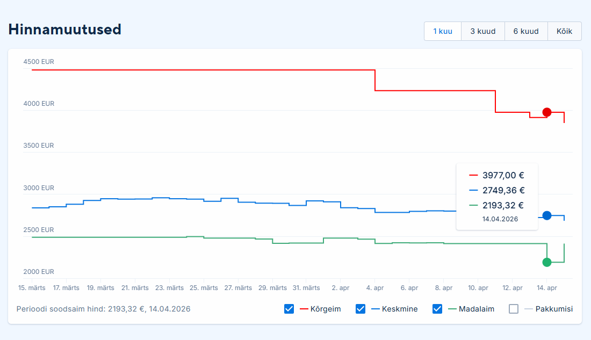The height and width of the screenshot is (340, 591).
Task: Click the red line swatch in legend
Action: pos(304,309)
